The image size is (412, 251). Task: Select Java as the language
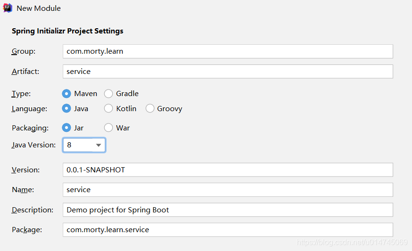[67, 109]
